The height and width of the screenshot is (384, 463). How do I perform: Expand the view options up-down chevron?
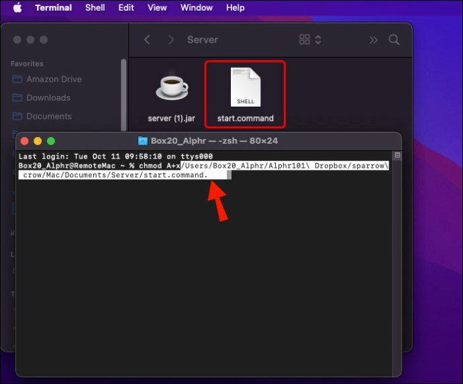pyautogui.click(x=318, y=40)
